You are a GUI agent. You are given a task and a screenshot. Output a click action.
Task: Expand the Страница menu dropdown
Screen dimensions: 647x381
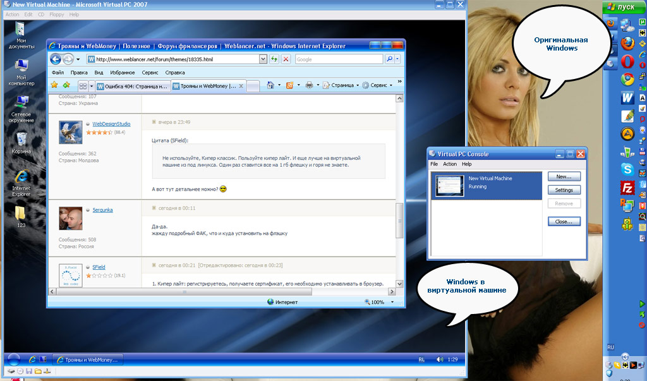tap(358, 85)
